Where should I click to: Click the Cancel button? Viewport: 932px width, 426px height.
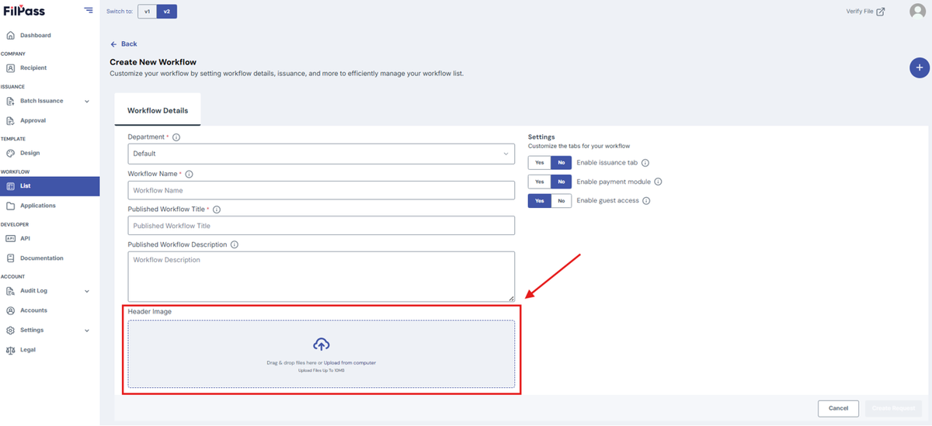point(838,408)
